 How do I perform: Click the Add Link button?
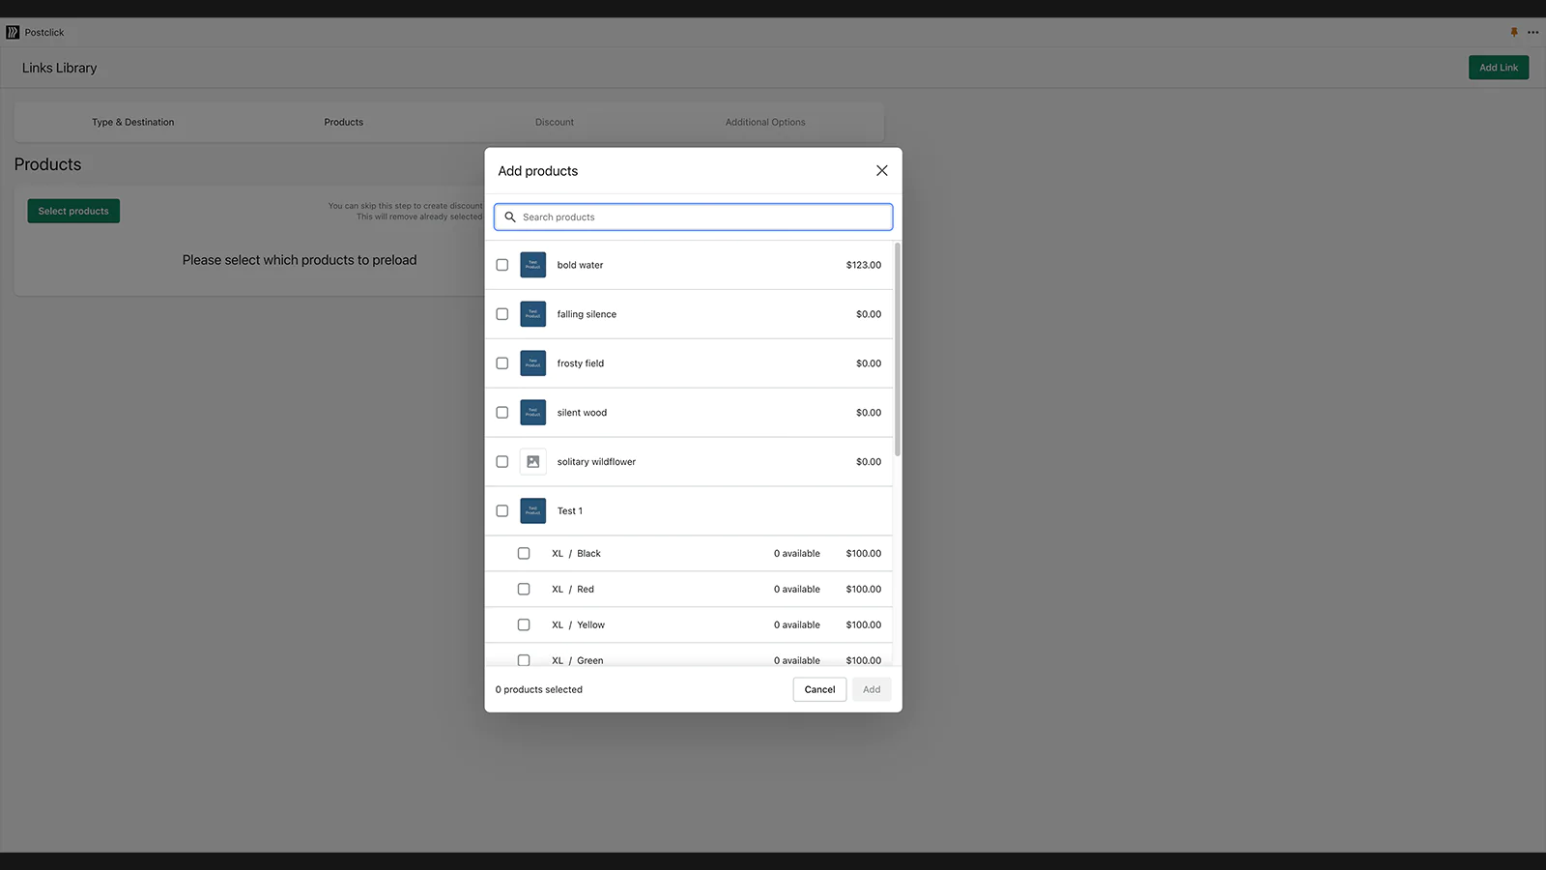coord(1499,68)
